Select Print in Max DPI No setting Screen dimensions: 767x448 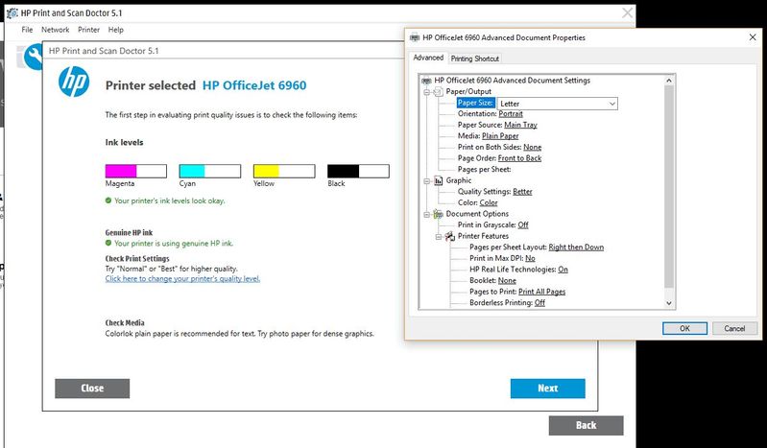pos(502,259)
